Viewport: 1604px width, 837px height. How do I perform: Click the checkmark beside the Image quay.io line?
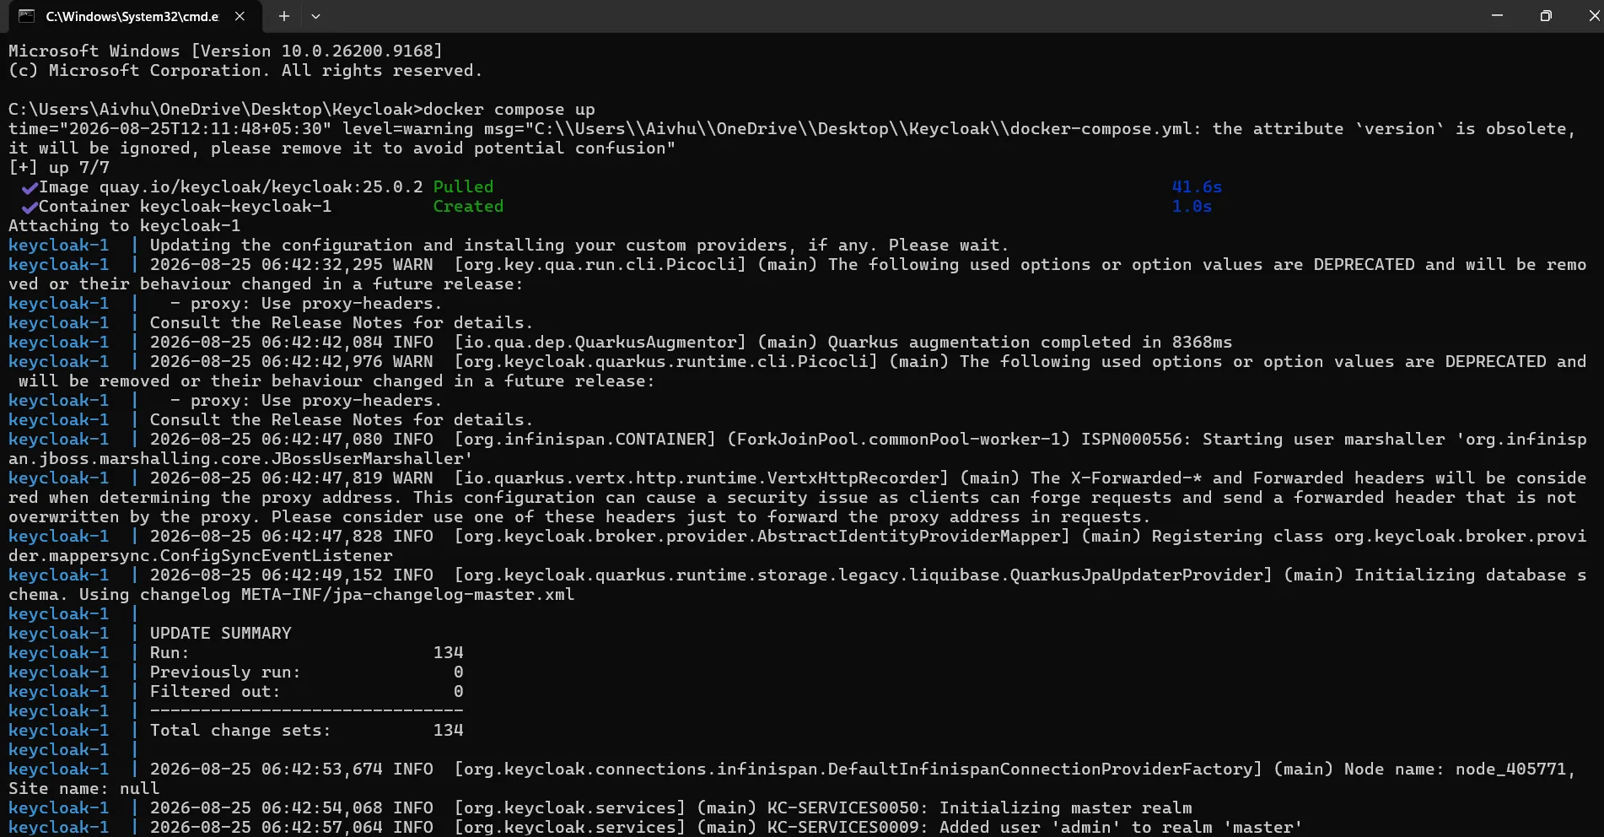tap(30, 187)
